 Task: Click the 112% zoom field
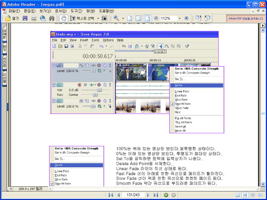pos(169,18)
